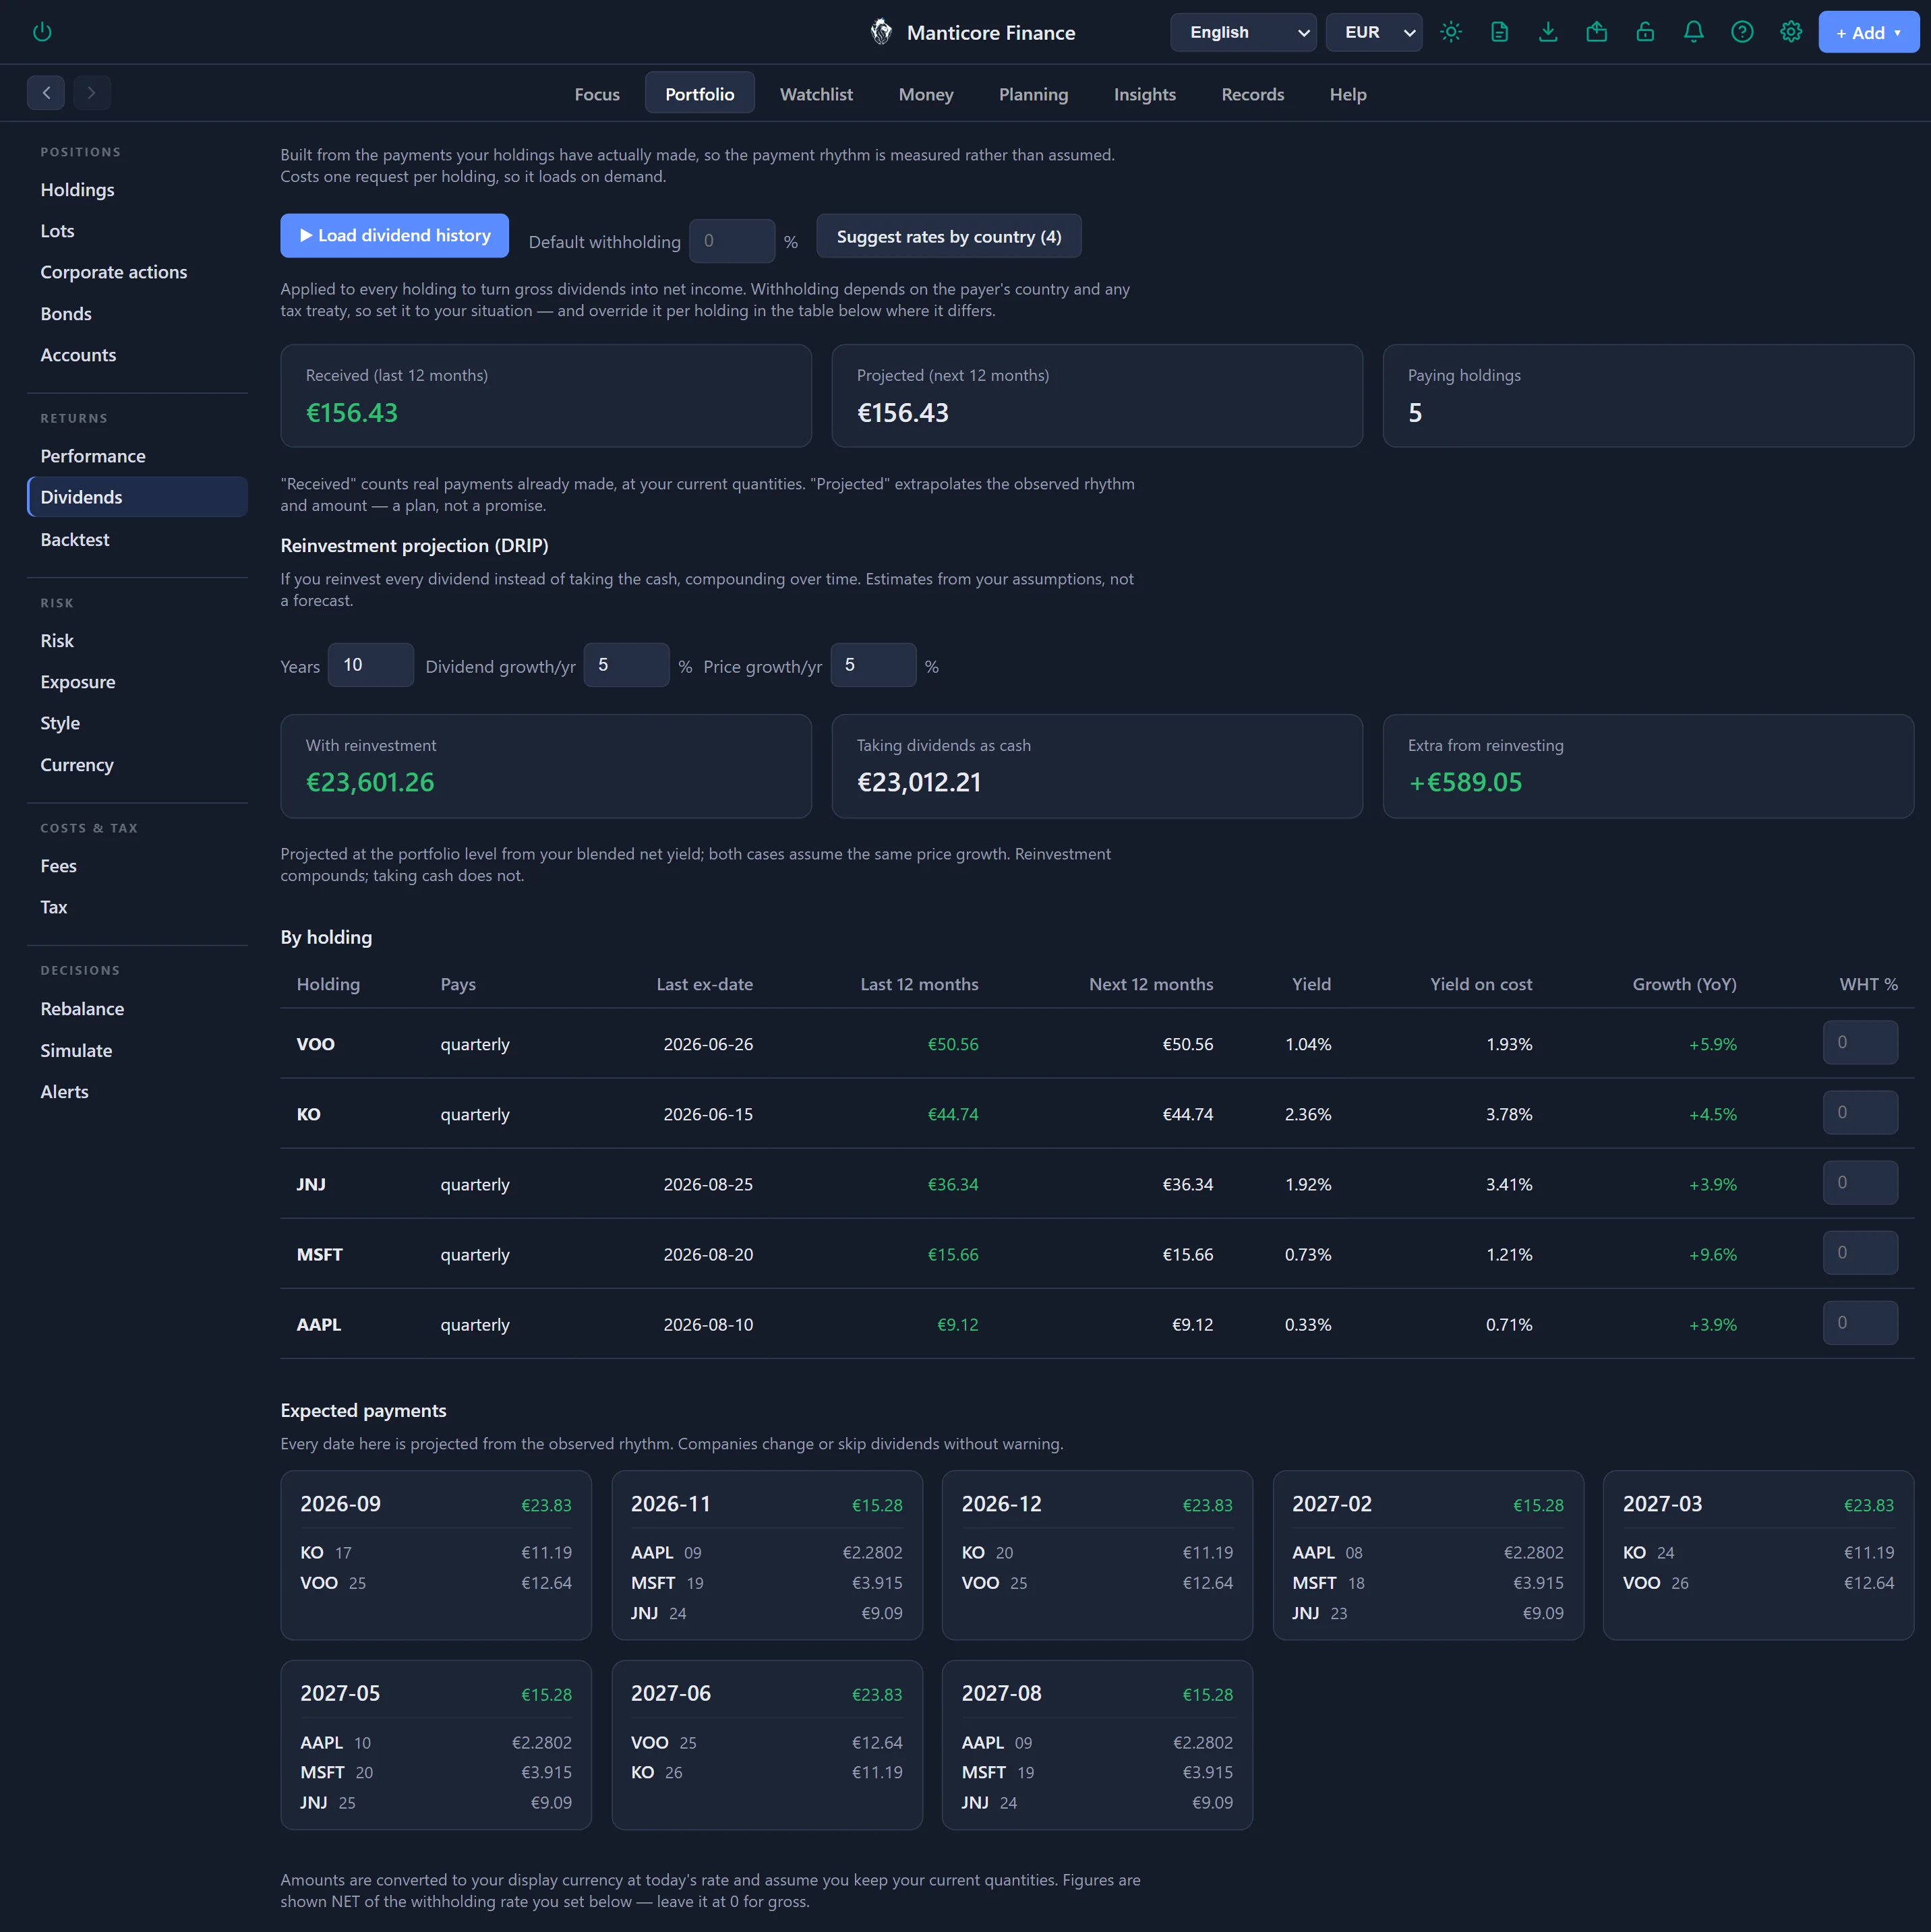Click the 2027-08 expected payments card title
The height and width of the screenshot is (1932, 1931).
[1001, 1693]
